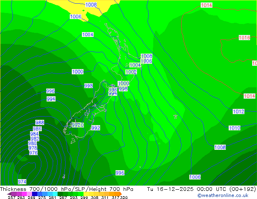The width and height of the screenshot is (257, 199).
Task: Click the 984 isobar label
Action: coord(34,134)
